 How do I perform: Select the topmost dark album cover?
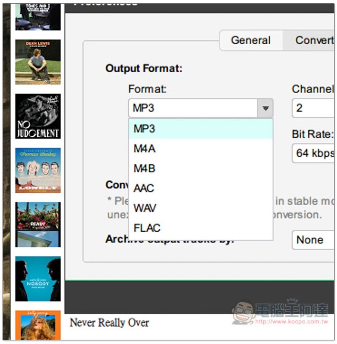coord(38,17)
